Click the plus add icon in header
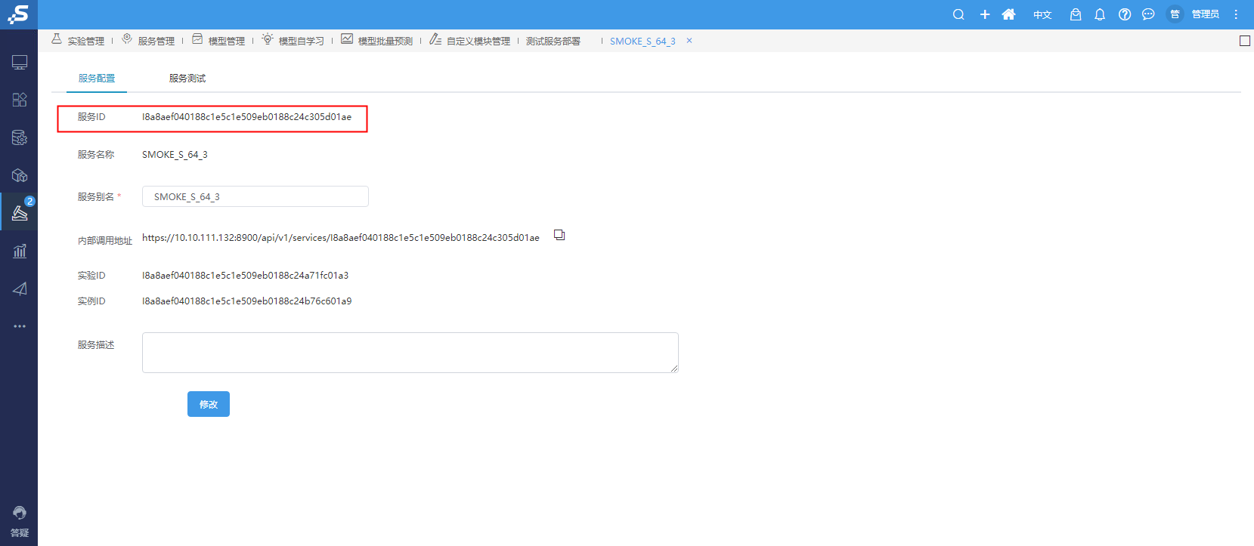This screenshot has height=546, width=1254. (985, 14)
